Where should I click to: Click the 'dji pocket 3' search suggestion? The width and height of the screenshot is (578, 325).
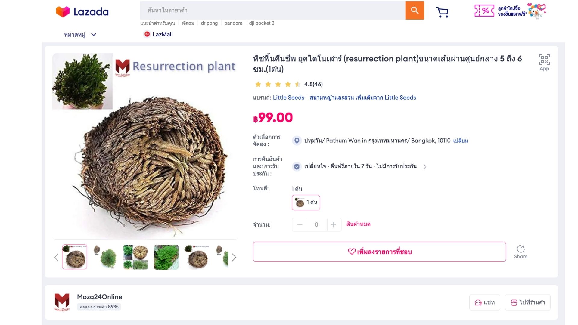(262, 23)
